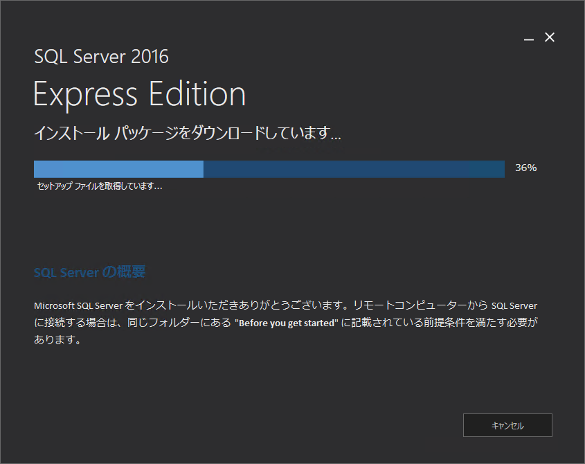The height and width of the screenshot is (464, 585).
Task: Minimize the SQL Server installer window
Action: 530,39
